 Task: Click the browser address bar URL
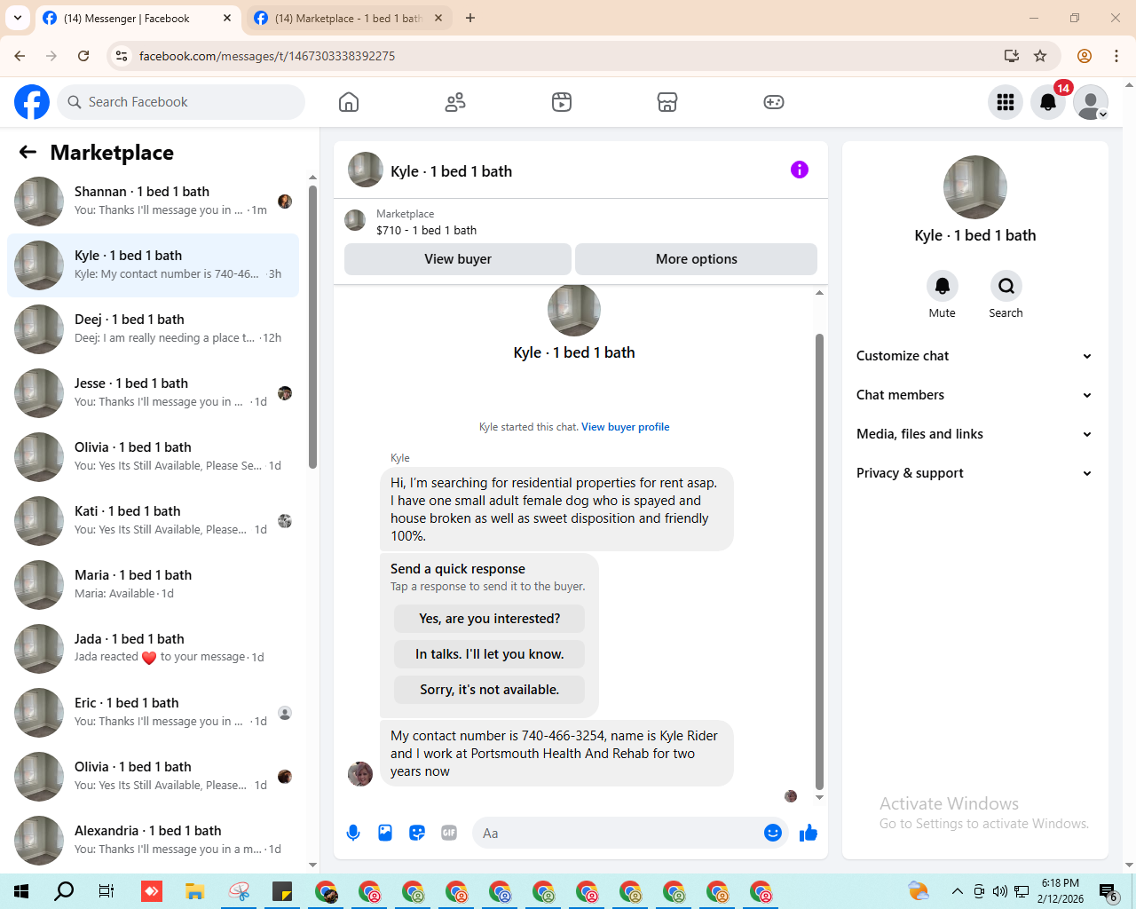267,56
